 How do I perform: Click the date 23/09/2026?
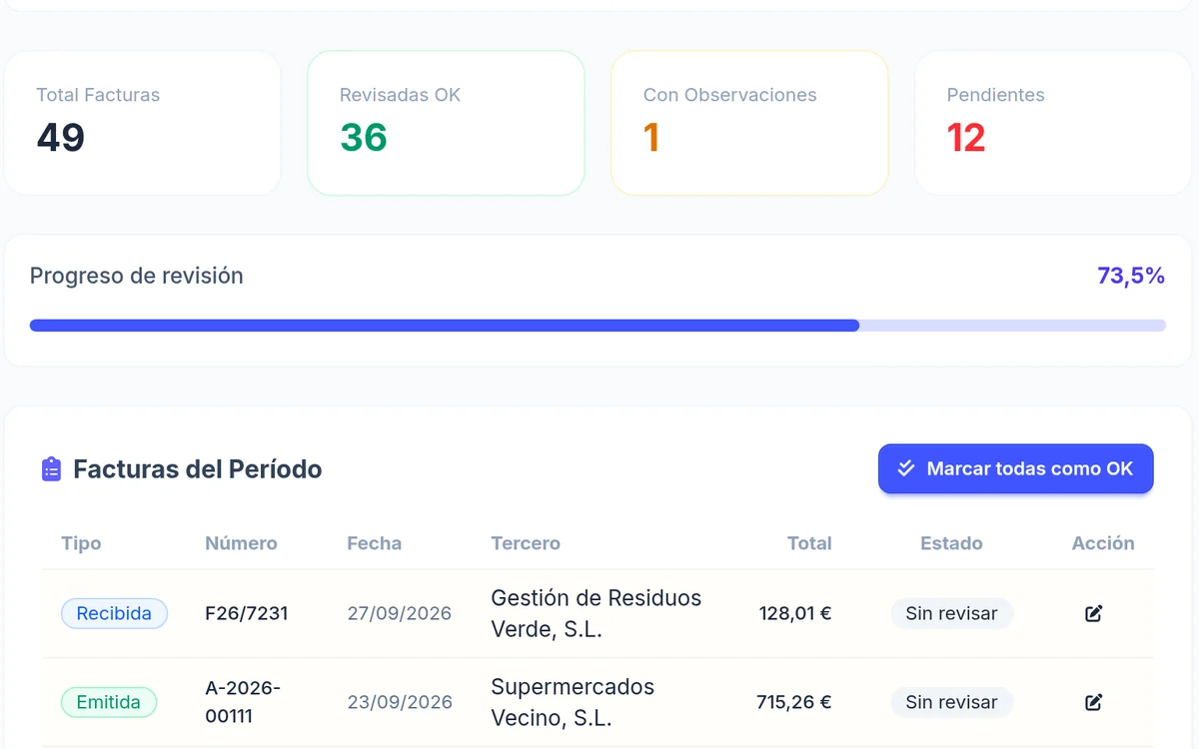click(400, 702)
